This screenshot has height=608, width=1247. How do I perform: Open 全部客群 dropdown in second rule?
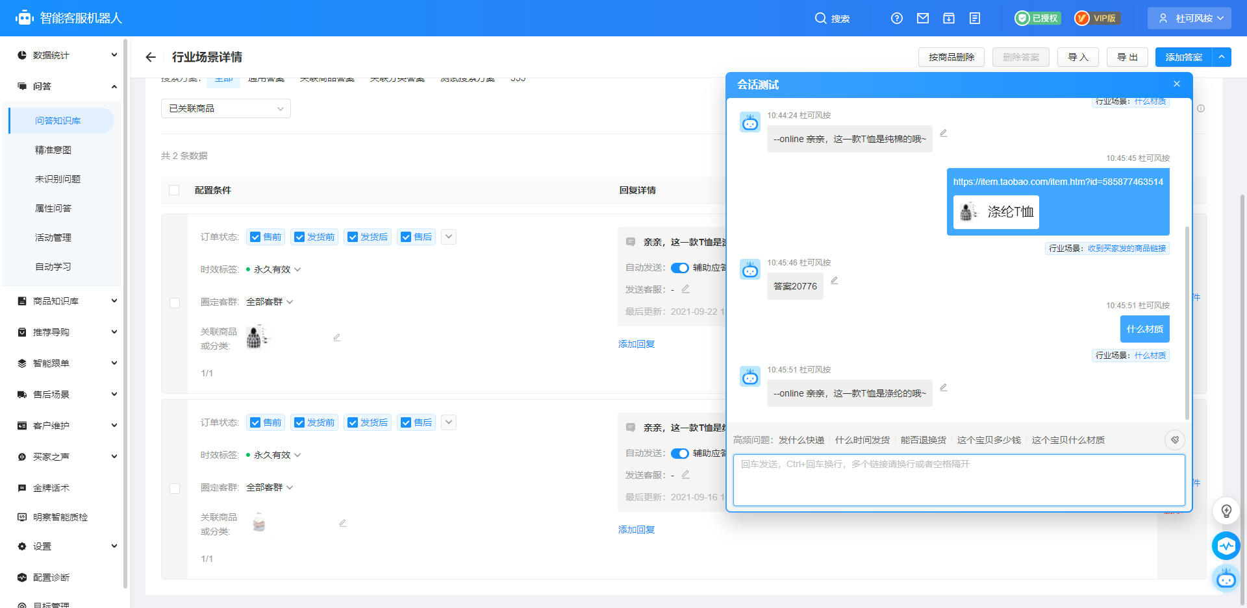(270, 487)
